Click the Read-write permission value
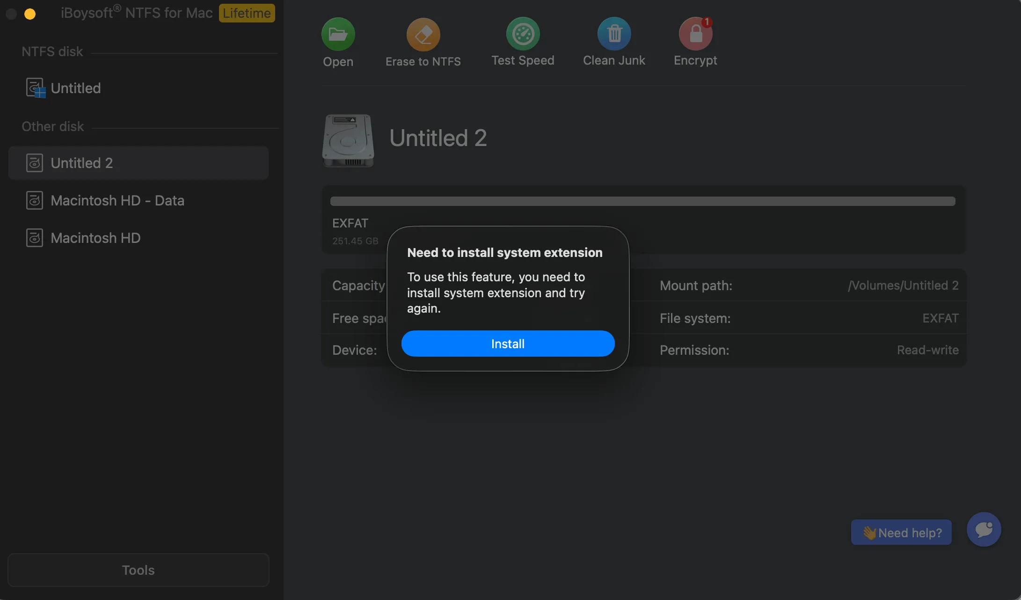The image size is (1021, 600). click(x=927, y=350)
